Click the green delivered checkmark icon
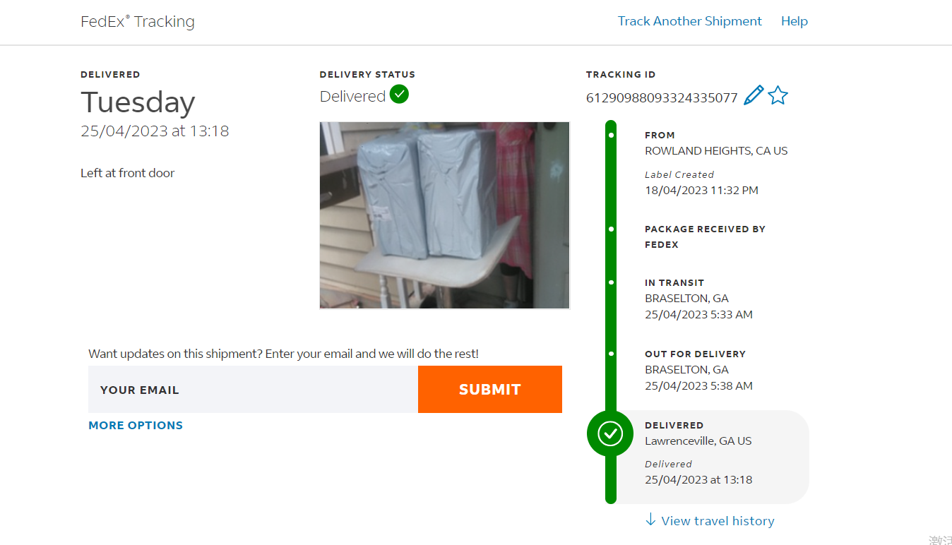 pyautogui.click(x=400, y=94)
